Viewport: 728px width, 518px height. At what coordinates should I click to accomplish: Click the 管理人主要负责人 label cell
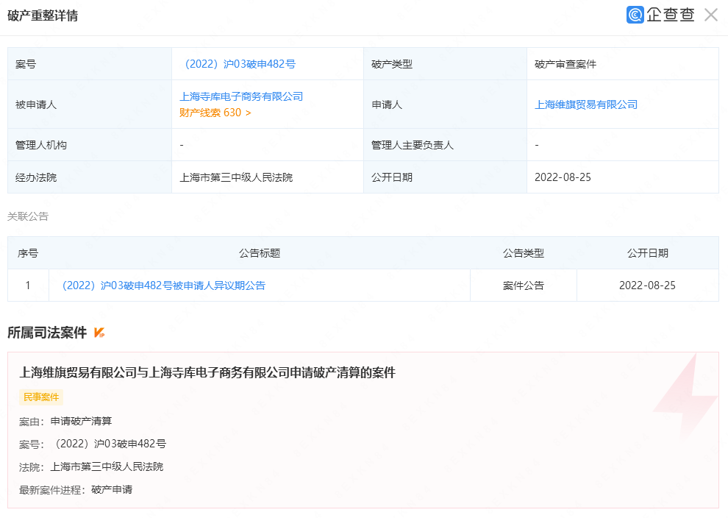coord(445,145)
